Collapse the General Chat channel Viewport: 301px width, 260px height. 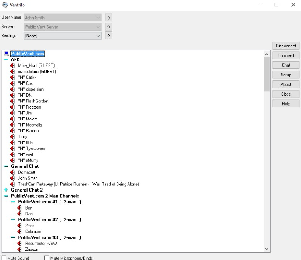(x=6, y=166)
